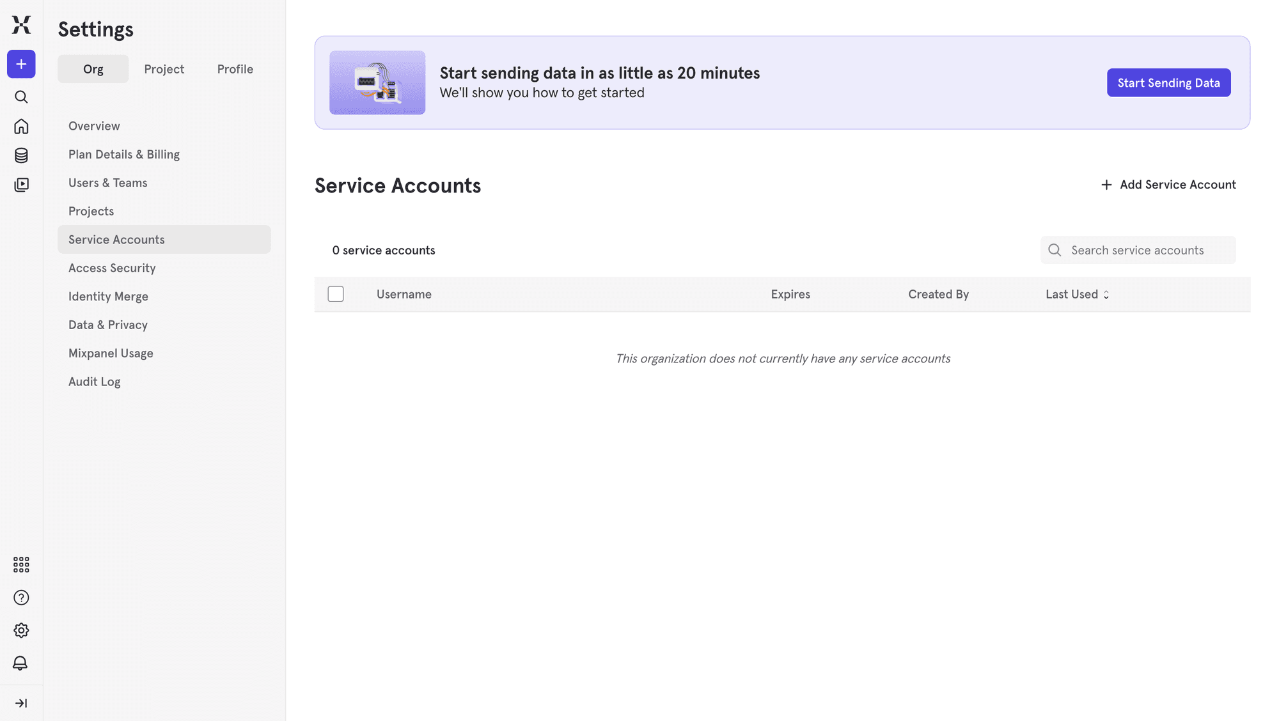Open Users & Teams settings
The width and height of the screenshot is (1279, 721).
[x=107, y=182]
